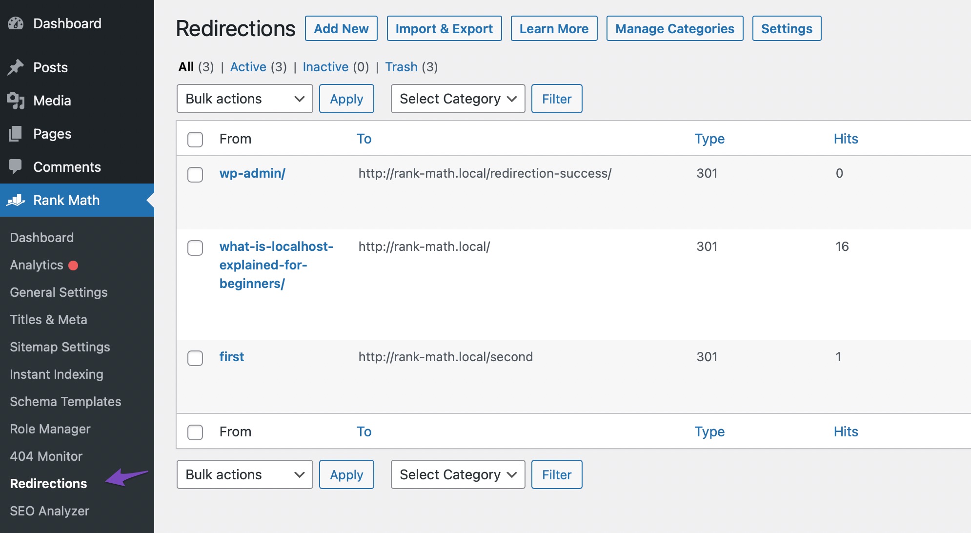Click the bottom Filter button
Viewport: 971px width, 533px height.
557,474
